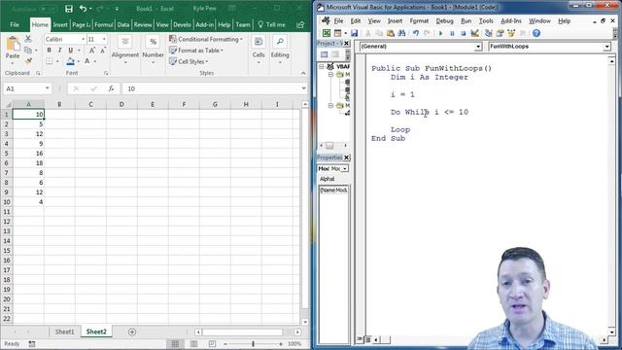Open the Editing group button
The image size is (622, 350).
pyautogui.click(x=280, y=51)
